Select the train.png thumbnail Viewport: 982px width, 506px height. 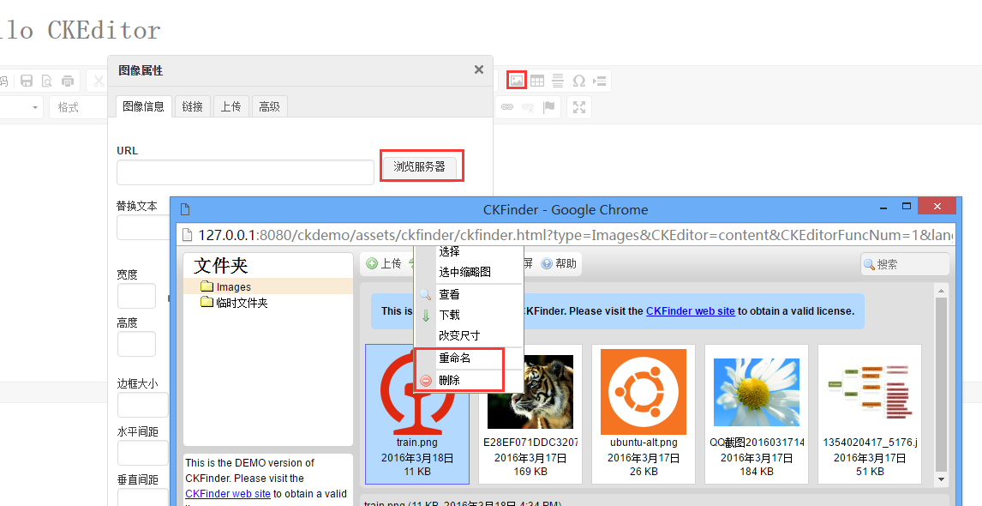pyautogui.click(x=417, y=414)
